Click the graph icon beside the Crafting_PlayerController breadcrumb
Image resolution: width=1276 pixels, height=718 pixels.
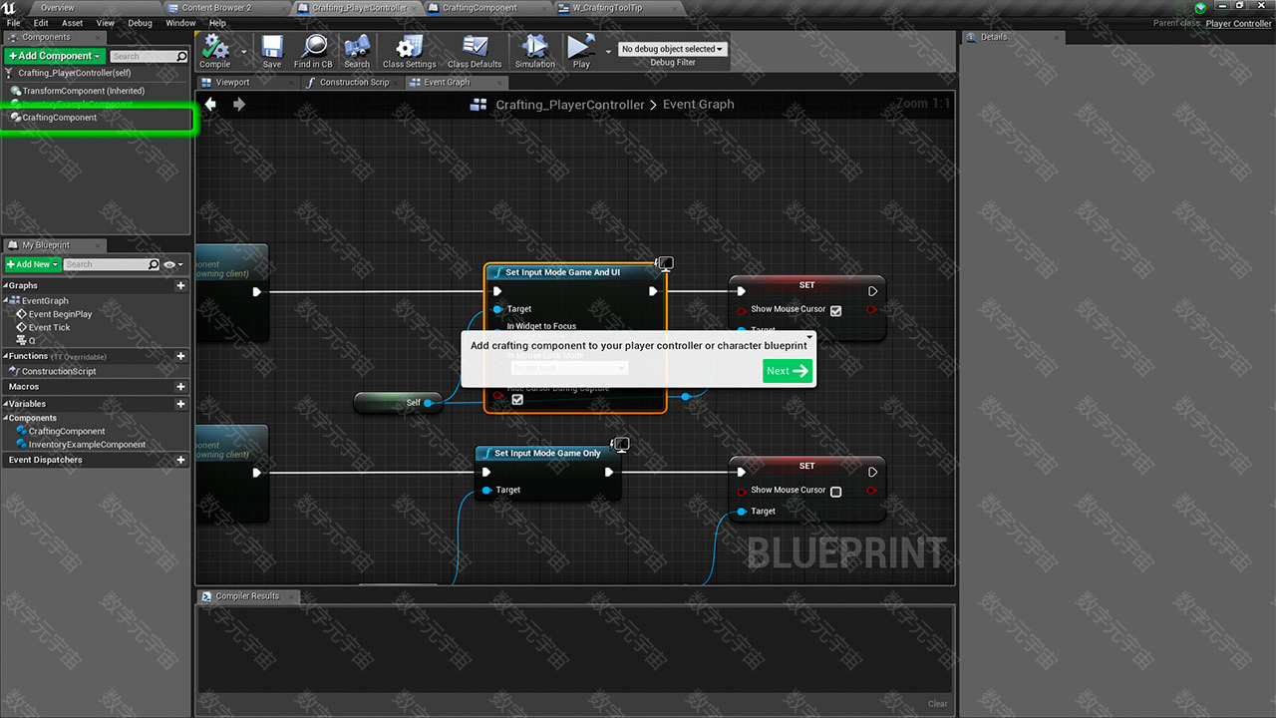478,105
